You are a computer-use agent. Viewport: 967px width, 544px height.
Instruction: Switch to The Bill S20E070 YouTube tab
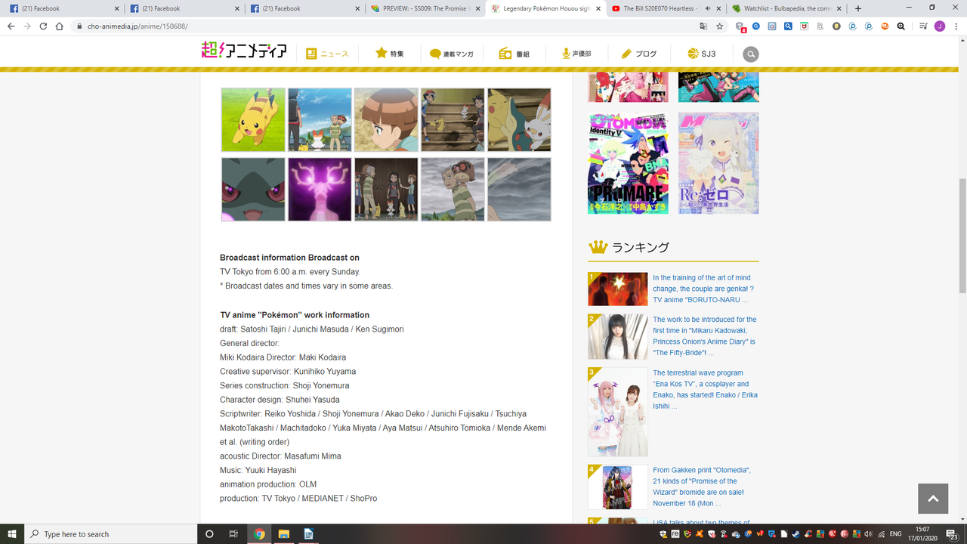pyautogui.click(x=665, y=8)
